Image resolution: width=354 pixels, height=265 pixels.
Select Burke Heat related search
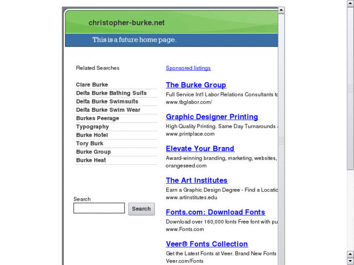91,160
